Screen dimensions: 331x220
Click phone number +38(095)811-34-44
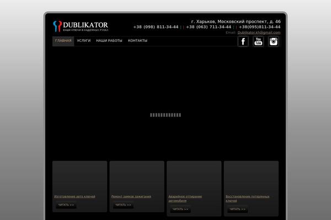(x=260, y=27)
